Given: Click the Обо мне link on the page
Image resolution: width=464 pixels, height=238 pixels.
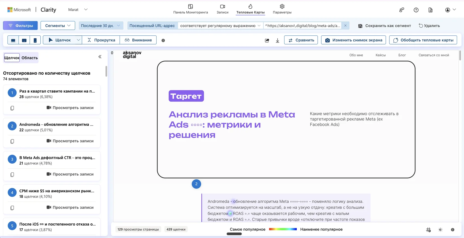Looking at the screenshot, I should (356, 55).
